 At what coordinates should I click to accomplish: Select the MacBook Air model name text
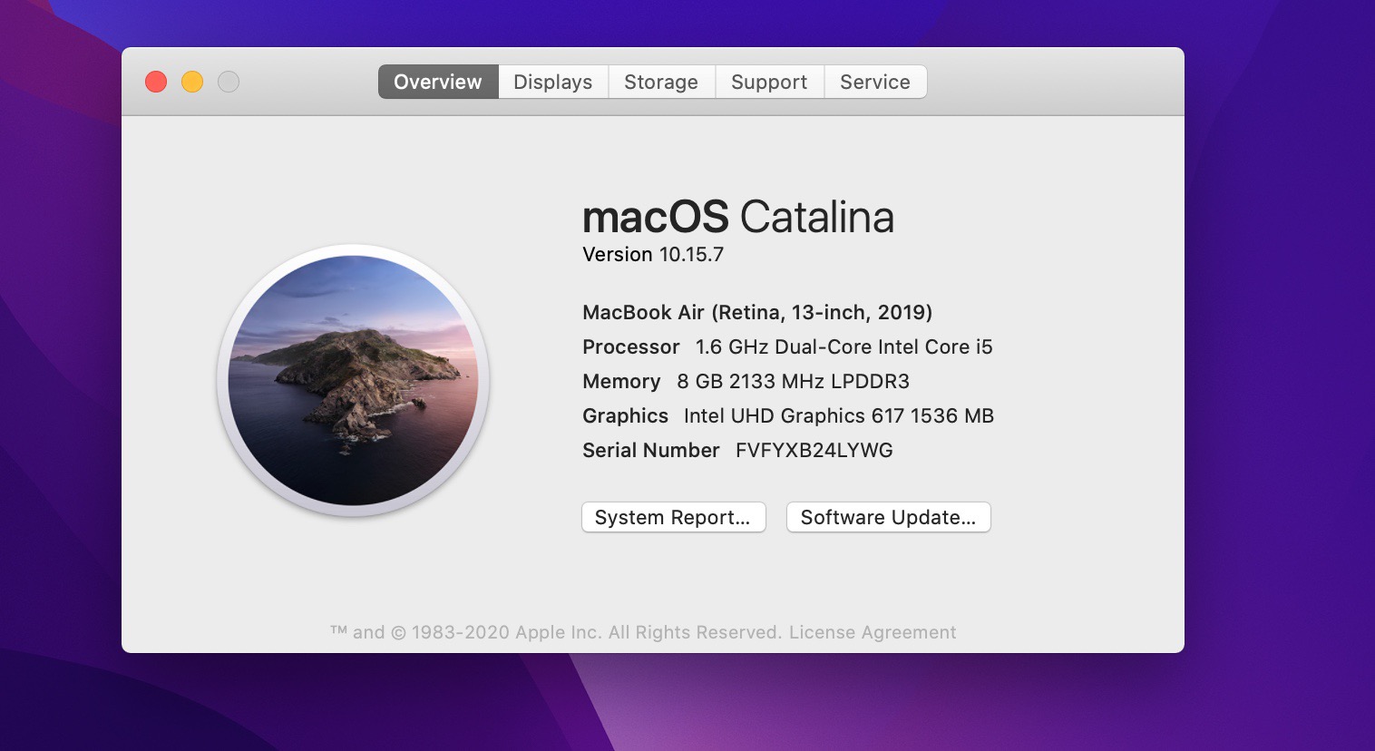click(x=756, y=312)
